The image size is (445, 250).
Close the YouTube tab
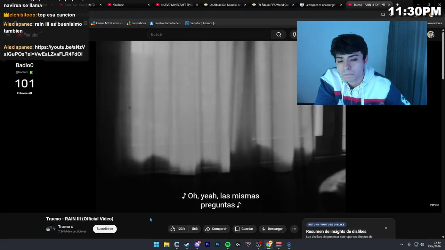[x=149, y=5]
